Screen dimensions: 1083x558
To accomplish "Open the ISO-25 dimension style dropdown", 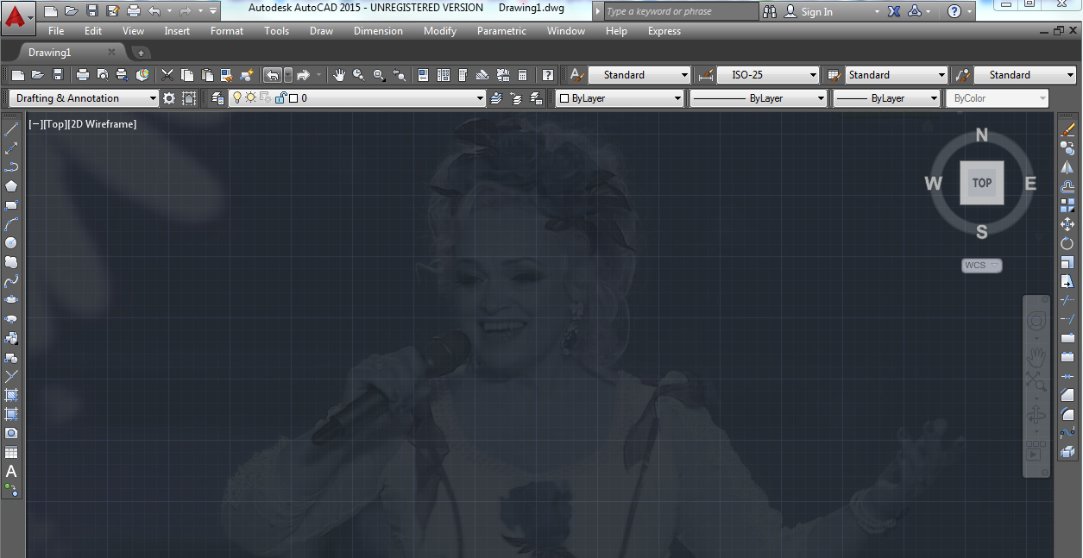I will click(x=768, y=75).
